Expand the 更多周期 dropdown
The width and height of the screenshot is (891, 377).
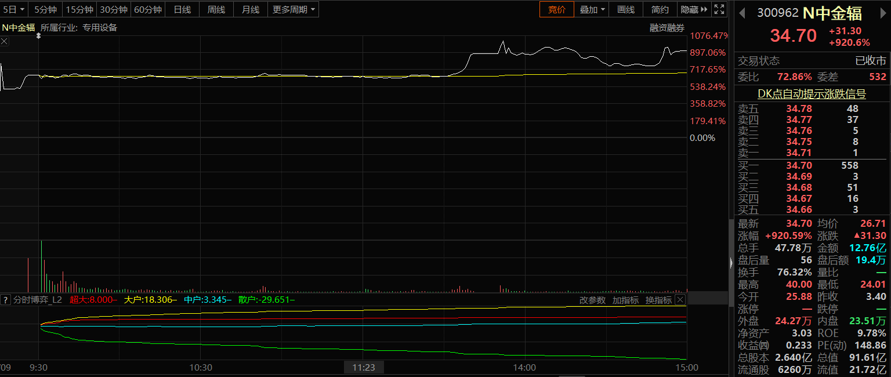[294, 9]
